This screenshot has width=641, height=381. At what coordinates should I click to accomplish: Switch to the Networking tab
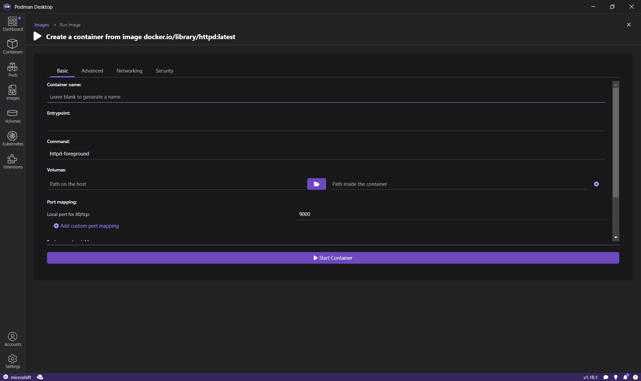(129, 71)
